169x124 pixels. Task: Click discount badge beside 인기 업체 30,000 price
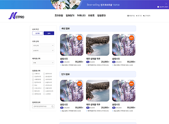point(88,108)
